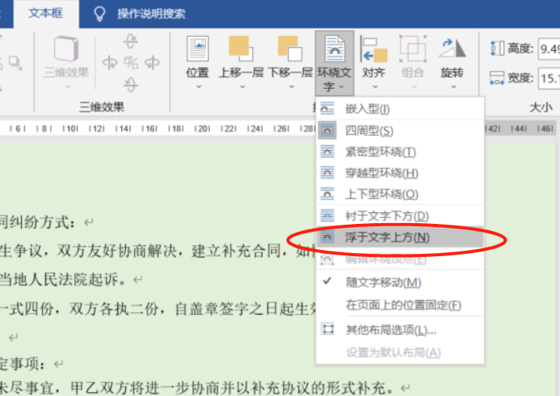Click the lightbulb search icon

point(99,14)
